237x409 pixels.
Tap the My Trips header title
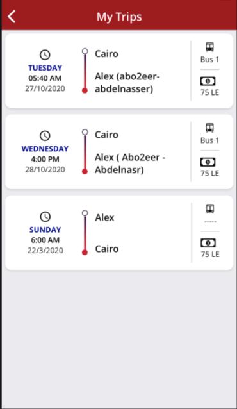tap(119, 17)
